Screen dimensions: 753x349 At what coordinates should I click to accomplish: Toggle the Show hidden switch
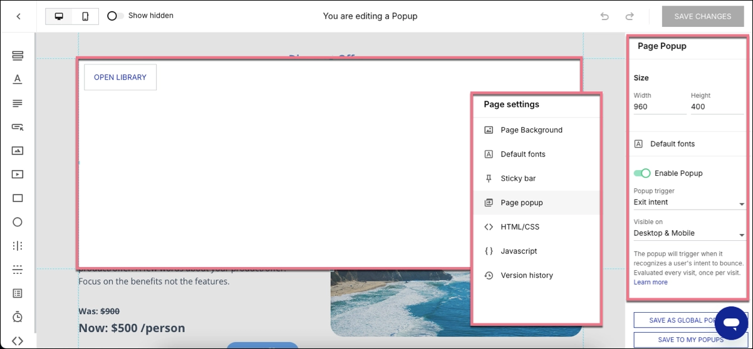click(x=115, y=16)
